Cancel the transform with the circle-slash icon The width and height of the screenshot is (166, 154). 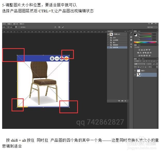pyautogui.click(x=59, y=27)
